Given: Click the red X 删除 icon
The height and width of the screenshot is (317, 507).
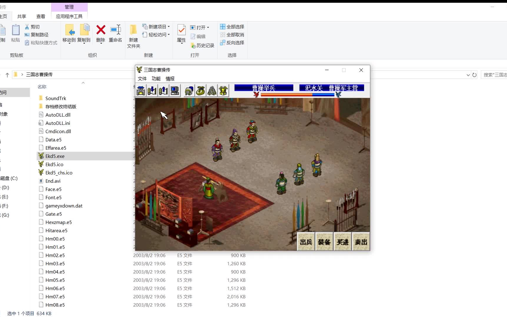Looking at the screenshot, I should pos(101,30).
